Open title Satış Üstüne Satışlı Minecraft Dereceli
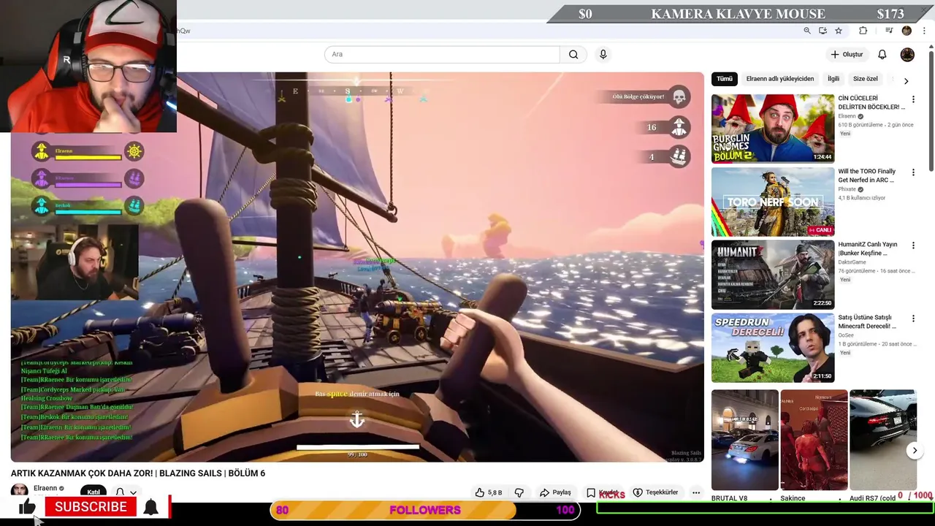The height and width of the screenshot is (526, 935). coord(867,321)
